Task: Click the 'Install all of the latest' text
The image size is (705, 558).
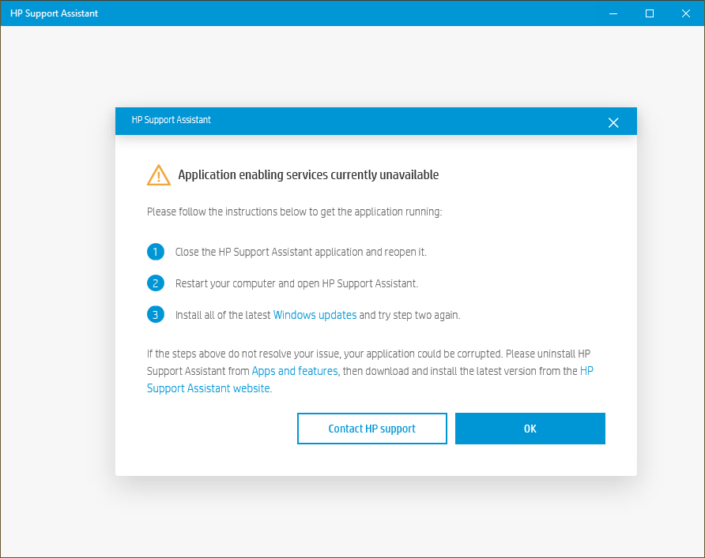Action: point(223,315)
